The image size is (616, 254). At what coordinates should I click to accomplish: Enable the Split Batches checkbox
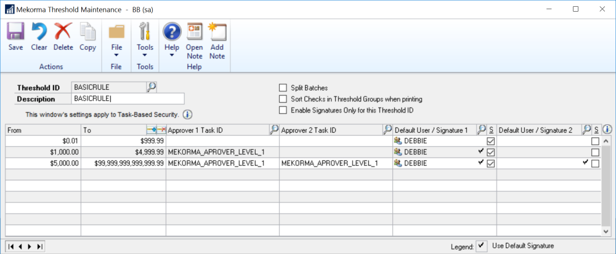click(283, 88)
